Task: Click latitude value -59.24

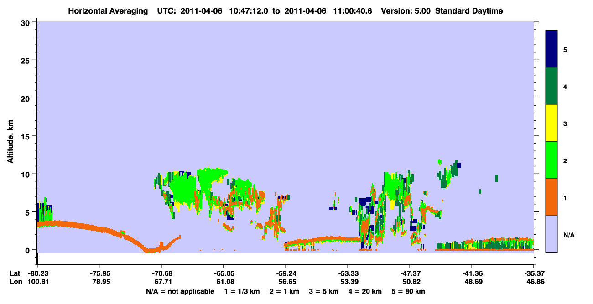Action: (x=285, y=273)
